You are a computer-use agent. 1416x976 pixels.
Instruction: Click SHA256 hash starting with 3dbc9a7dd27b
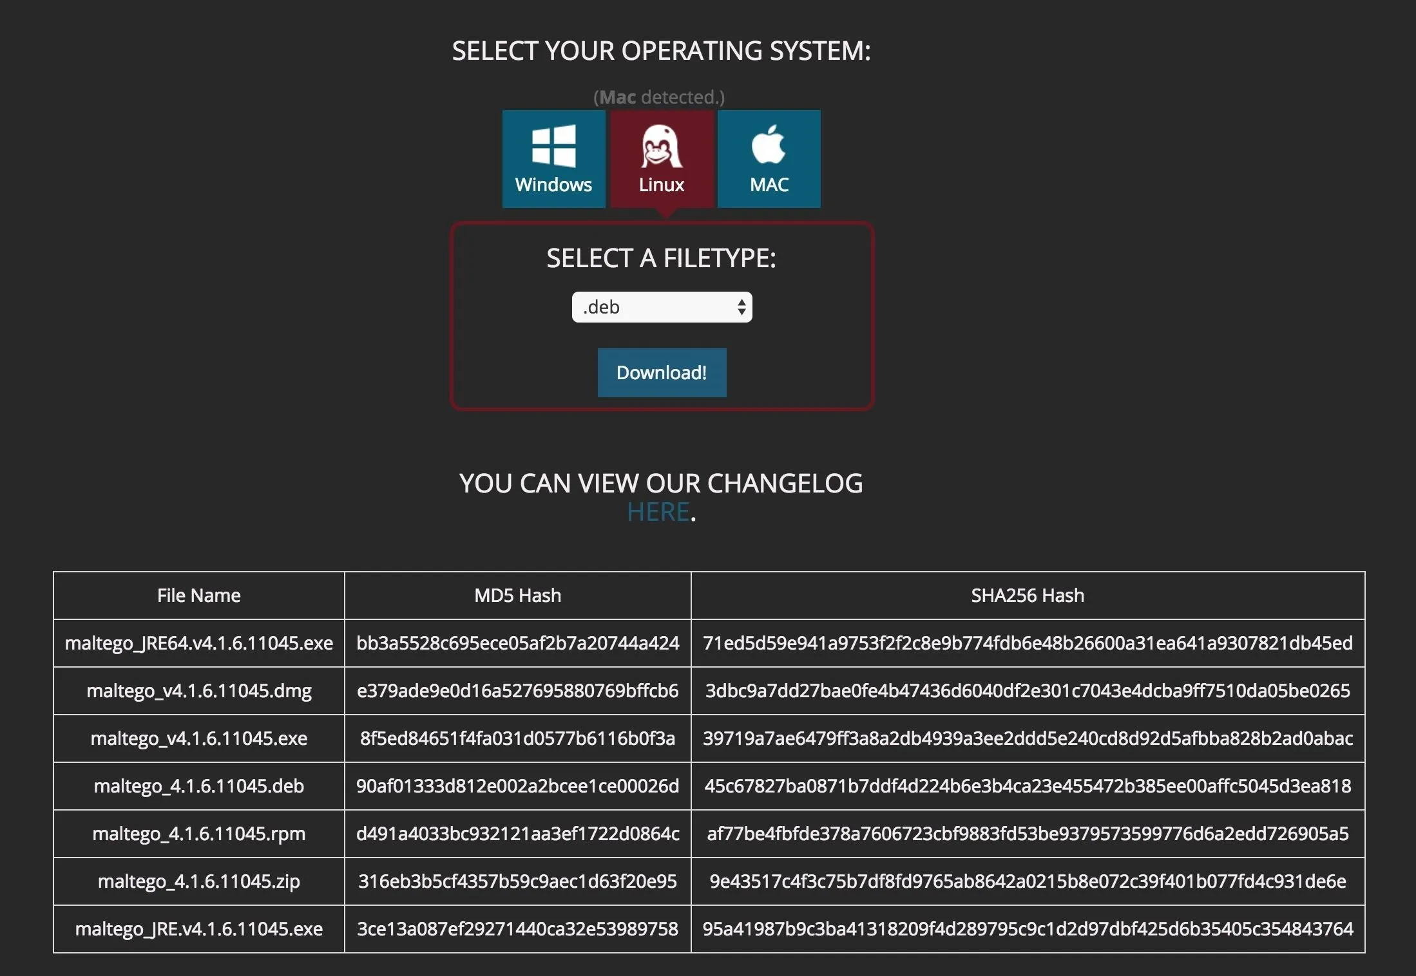[x=1028, y=691]
